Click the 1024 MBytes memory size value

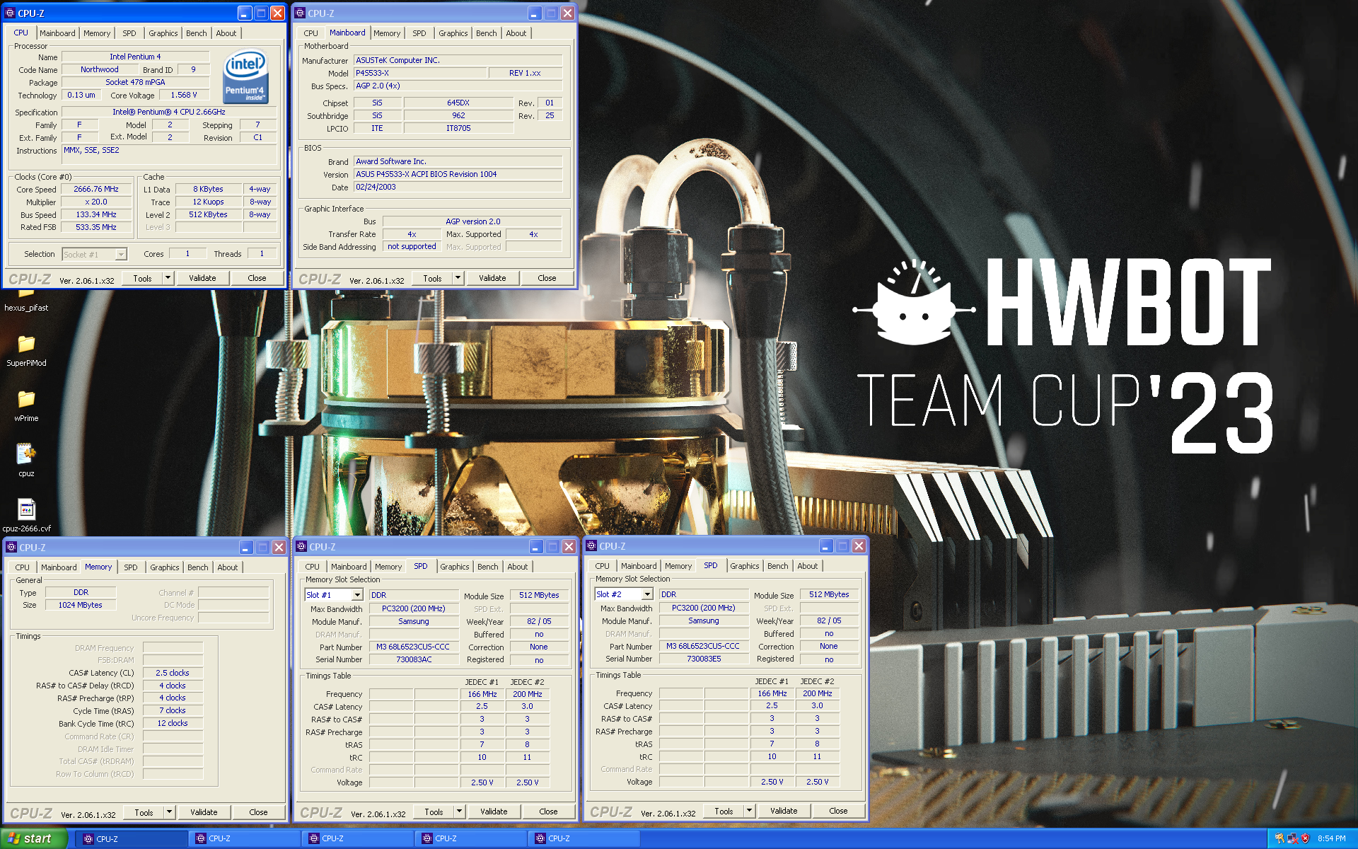coord(81,605)
